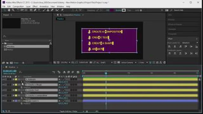The width and height of the screenshot is (203, 114).
Task: Select the Practice composition in Project panel
Action: click(27, 47)
